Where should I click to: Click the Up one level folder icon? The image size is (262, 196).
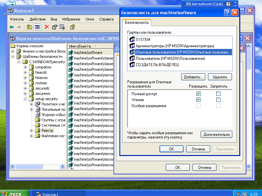point(29,27)
